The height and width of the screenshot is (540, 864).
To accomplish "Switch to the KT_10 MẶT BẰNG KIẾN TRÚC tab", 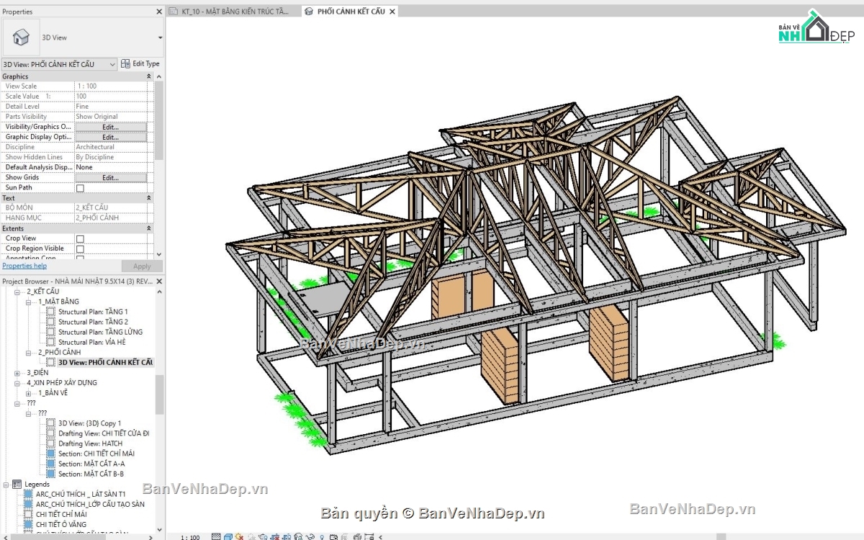I will click(229, 11).
